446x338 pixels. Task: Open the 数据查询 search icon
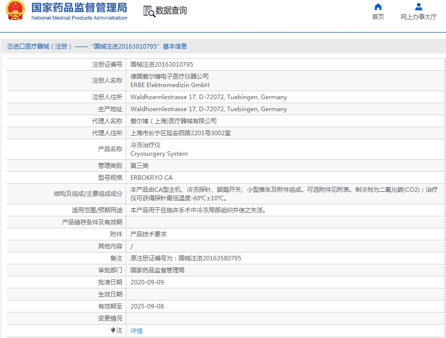click(149, 11)
